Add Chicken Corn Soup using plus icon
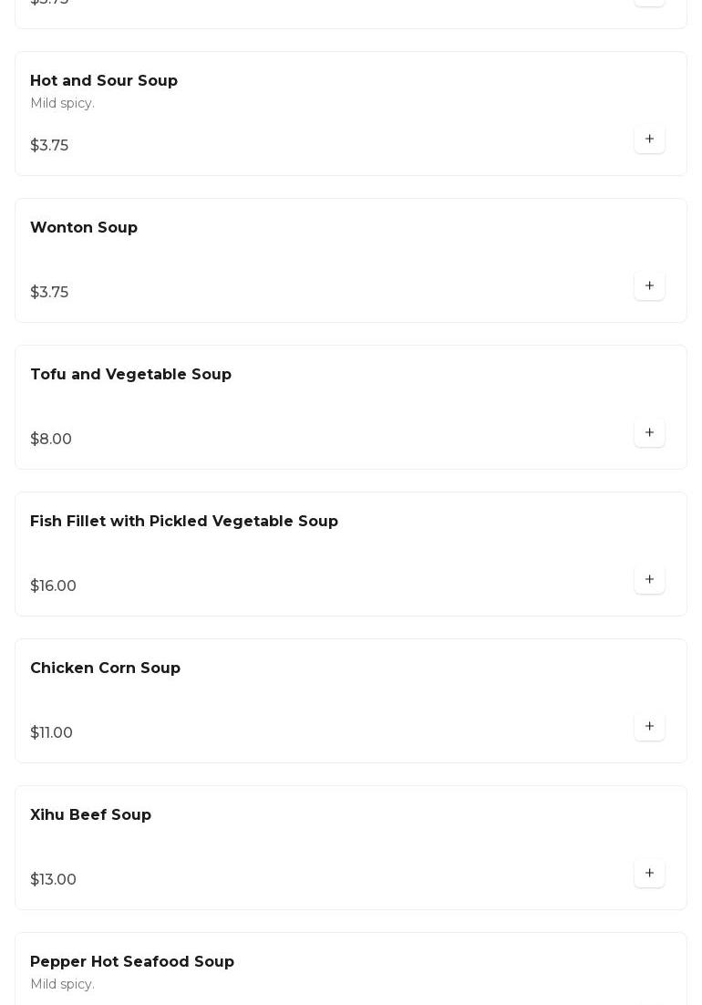This screenshot has width=702, height=1005. (x=649, y=727)
